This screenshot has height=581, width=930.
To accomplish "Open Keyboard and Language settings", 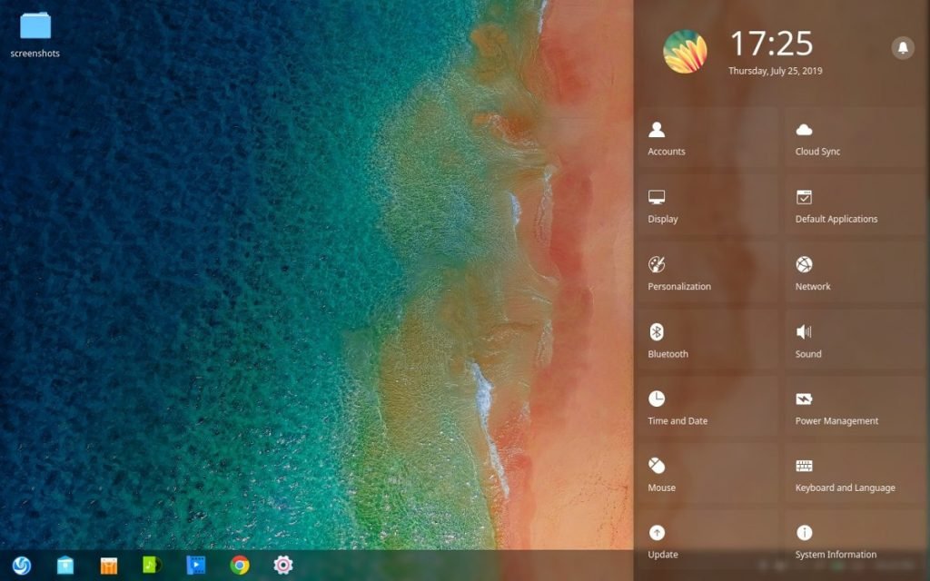I will (855, 476).
